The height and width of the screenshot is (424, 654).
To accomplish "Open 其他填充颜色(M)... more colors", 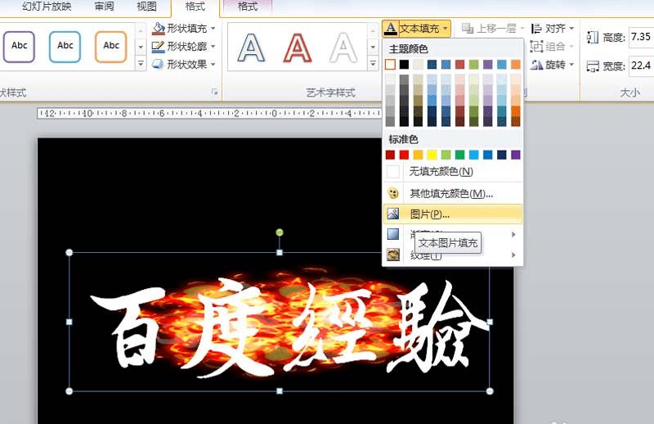I will click(453, 193).
